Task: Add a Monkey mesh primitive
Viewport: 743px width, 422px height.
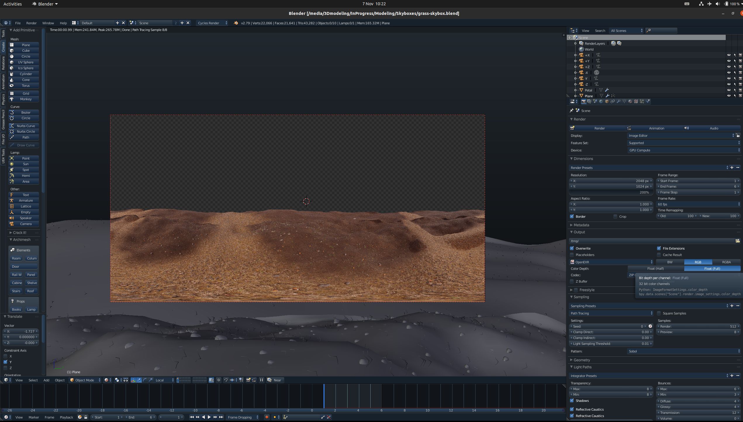Action: tap(24, 99)
